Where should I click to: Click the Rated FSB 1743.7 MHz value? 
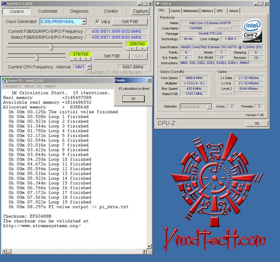[194, 94]
